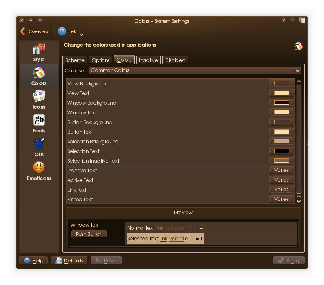Click Varies button for Link Text

tap(281, 190)
